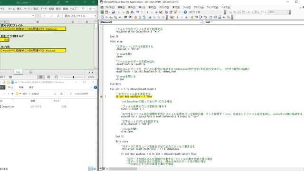The image size is (304, 171).
Task: Click the toggle breakpoint hand icon
Action: [135, 17]
